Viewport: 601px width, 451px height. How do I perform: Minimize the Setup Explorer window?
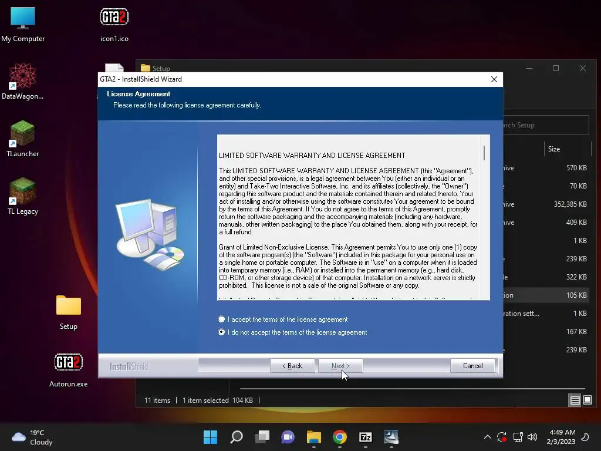(x=529, y=68)
